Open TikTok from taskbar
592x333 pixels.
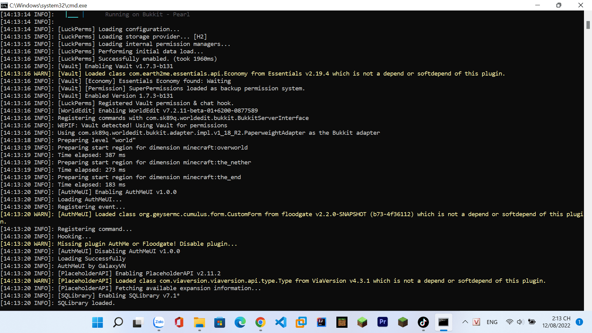pyautogui.click(x=423, y=322)
